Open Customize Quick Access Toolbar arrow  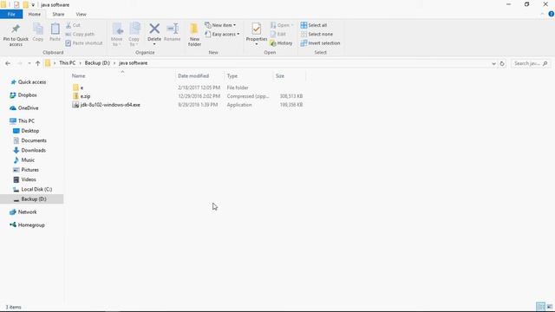coord(33,5)
